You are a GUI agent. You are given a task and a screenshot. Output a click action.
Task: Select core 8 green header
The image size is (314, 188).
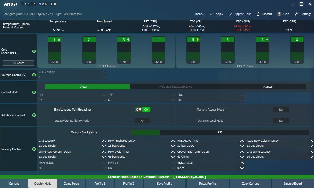pyautogui.click(x=297, y=39)
